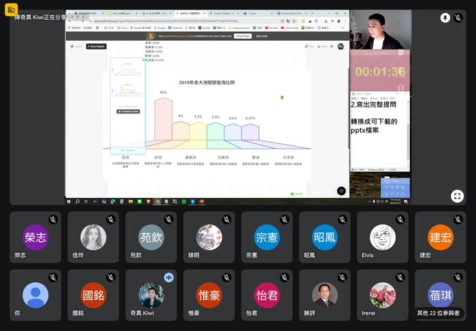Click the New Napkin button

97,46
